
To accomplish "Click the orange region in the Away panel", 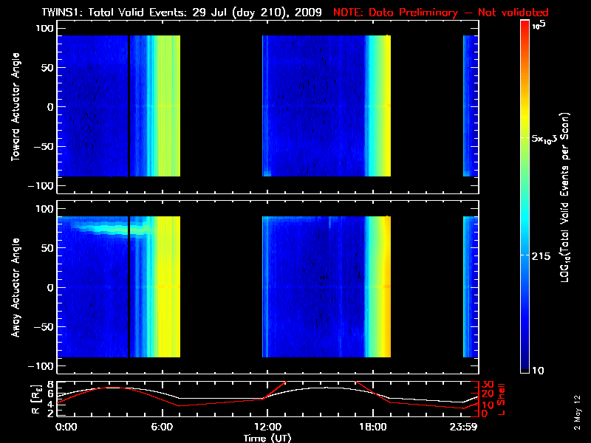I will click(x=387, y=286).
